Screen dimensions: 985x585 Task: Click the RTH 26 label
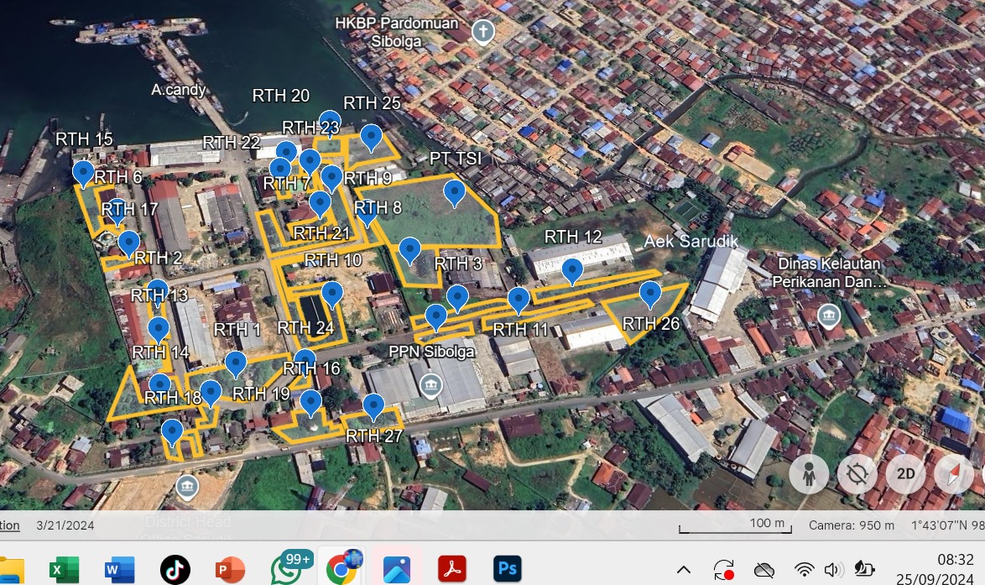[651, 324]
